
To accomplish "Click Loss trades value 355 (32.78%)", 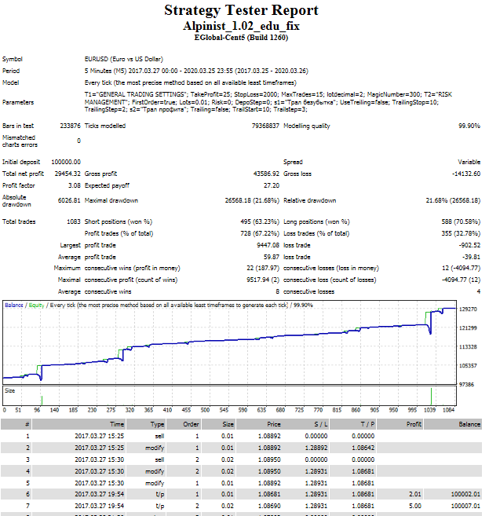I will (x=461, y=233).
